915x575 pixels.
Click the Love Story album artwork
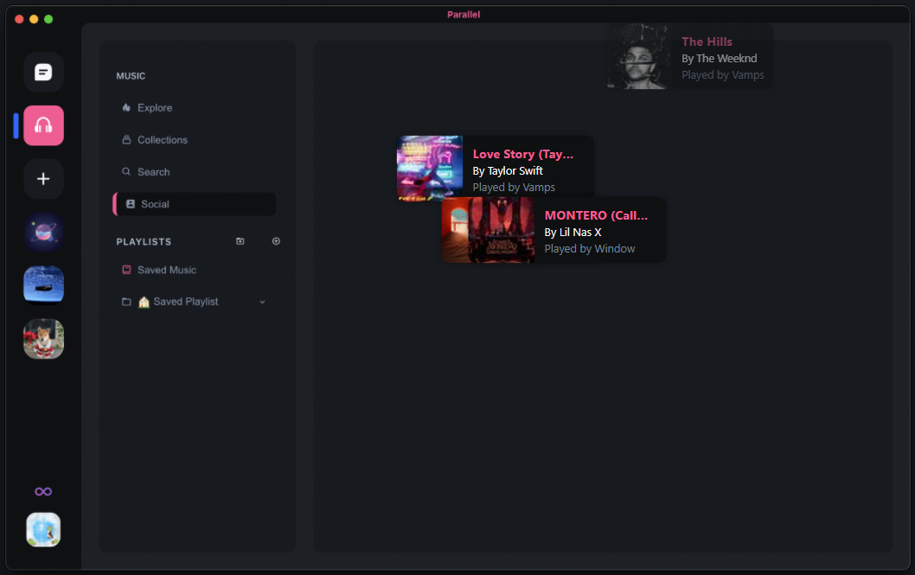(x=430, y=169)
